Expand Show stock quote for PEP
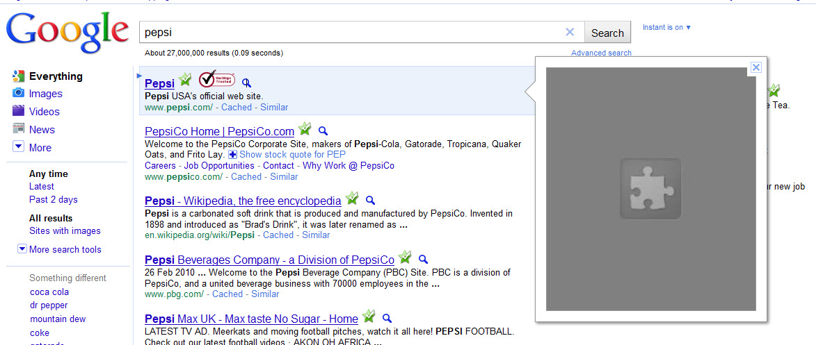The width and height of the screenshot is (816, 345). tap(287, 155)
